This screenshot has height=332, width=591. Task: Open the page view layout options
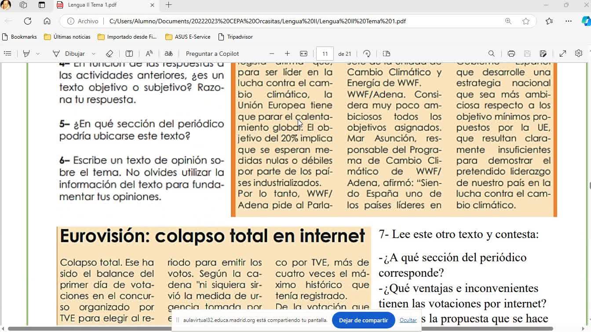pos(387,54)
